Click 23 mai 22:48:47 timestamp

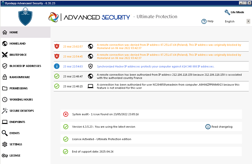(x=73, y=76)
